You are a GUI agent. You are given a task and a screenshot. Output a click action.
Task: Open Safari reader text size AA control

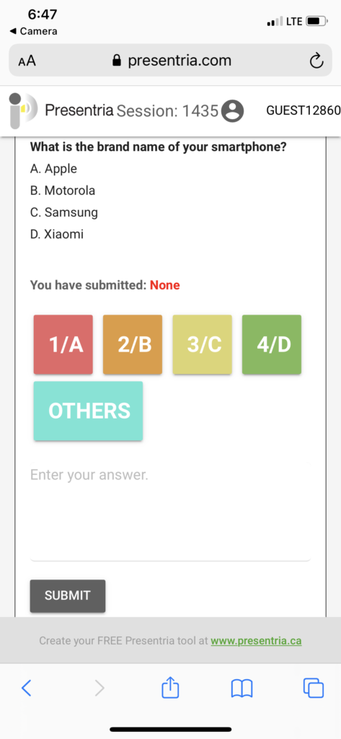tap(27, 61)
